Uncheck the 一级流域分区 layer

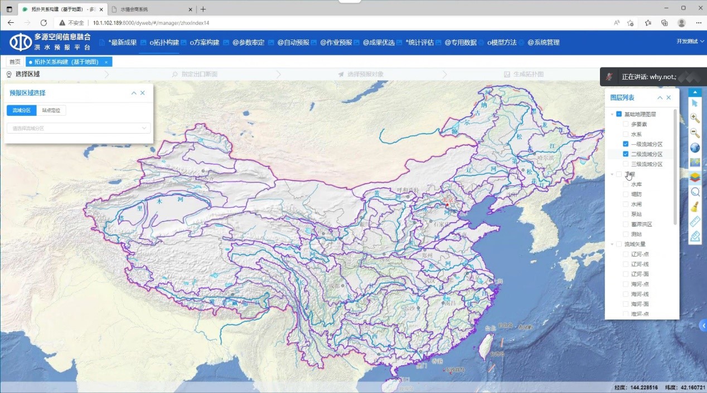point(626,144)
